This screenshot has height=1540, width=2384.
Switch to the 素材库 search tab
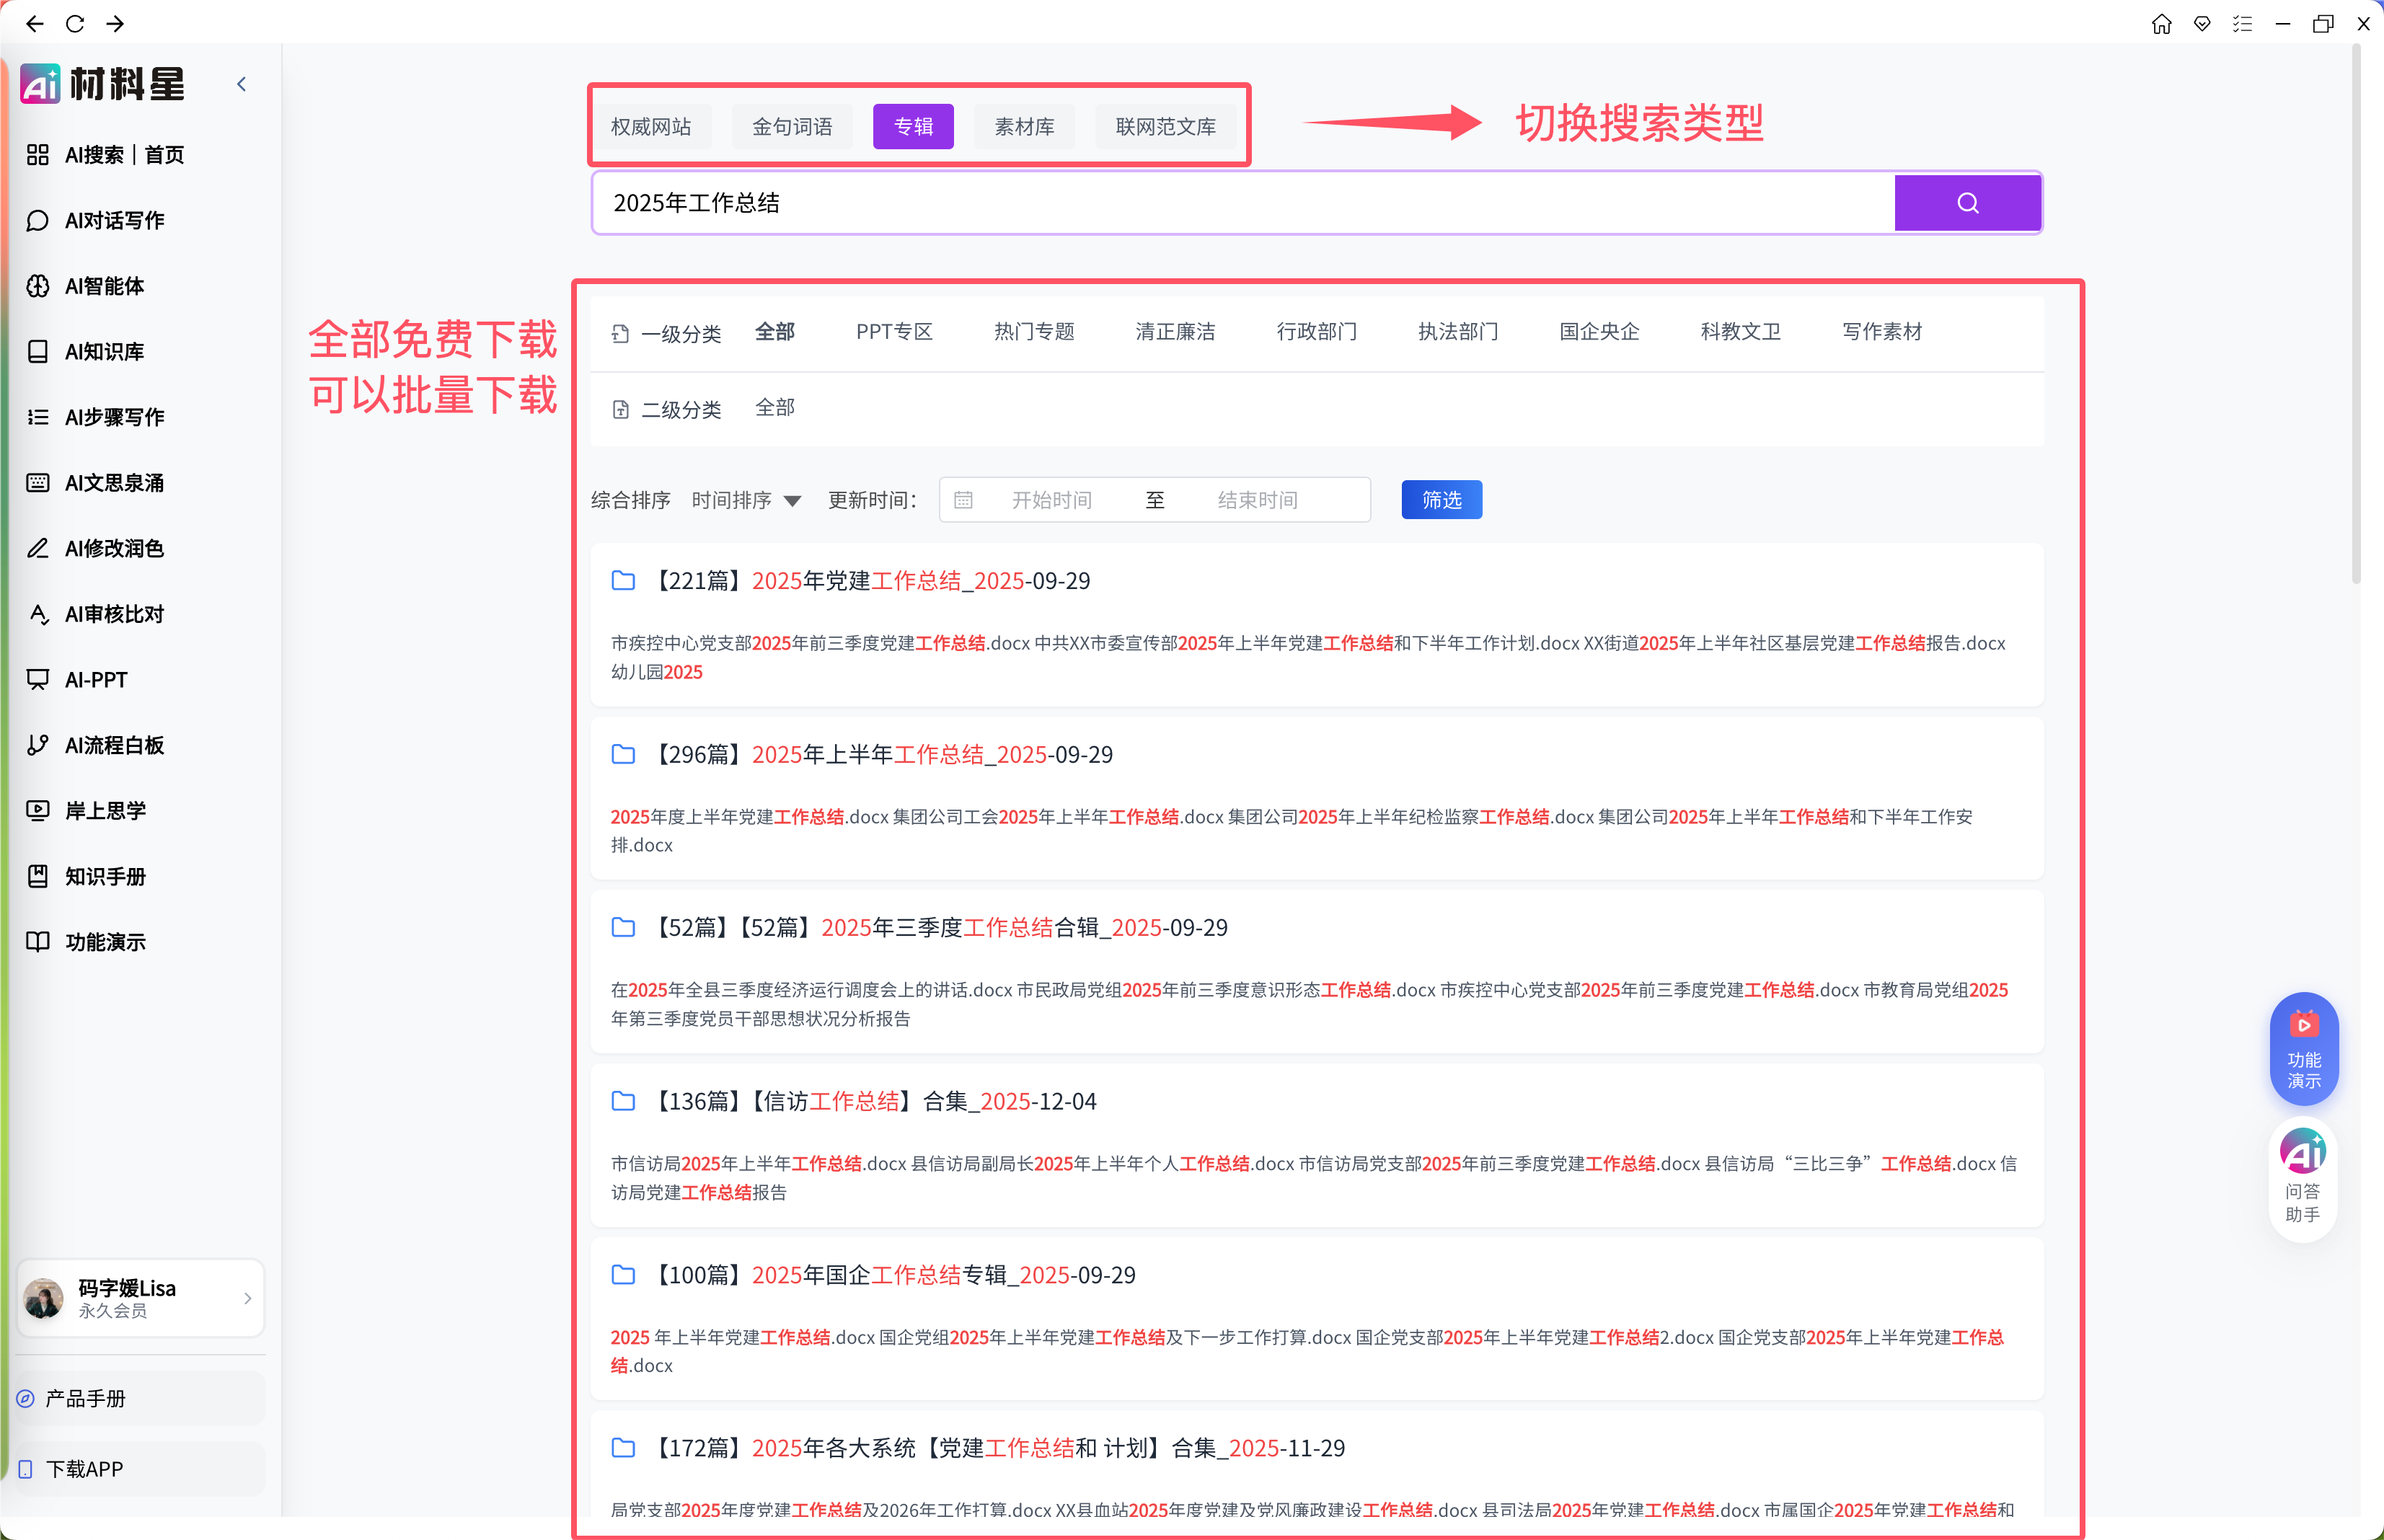tap(1024, 126)
